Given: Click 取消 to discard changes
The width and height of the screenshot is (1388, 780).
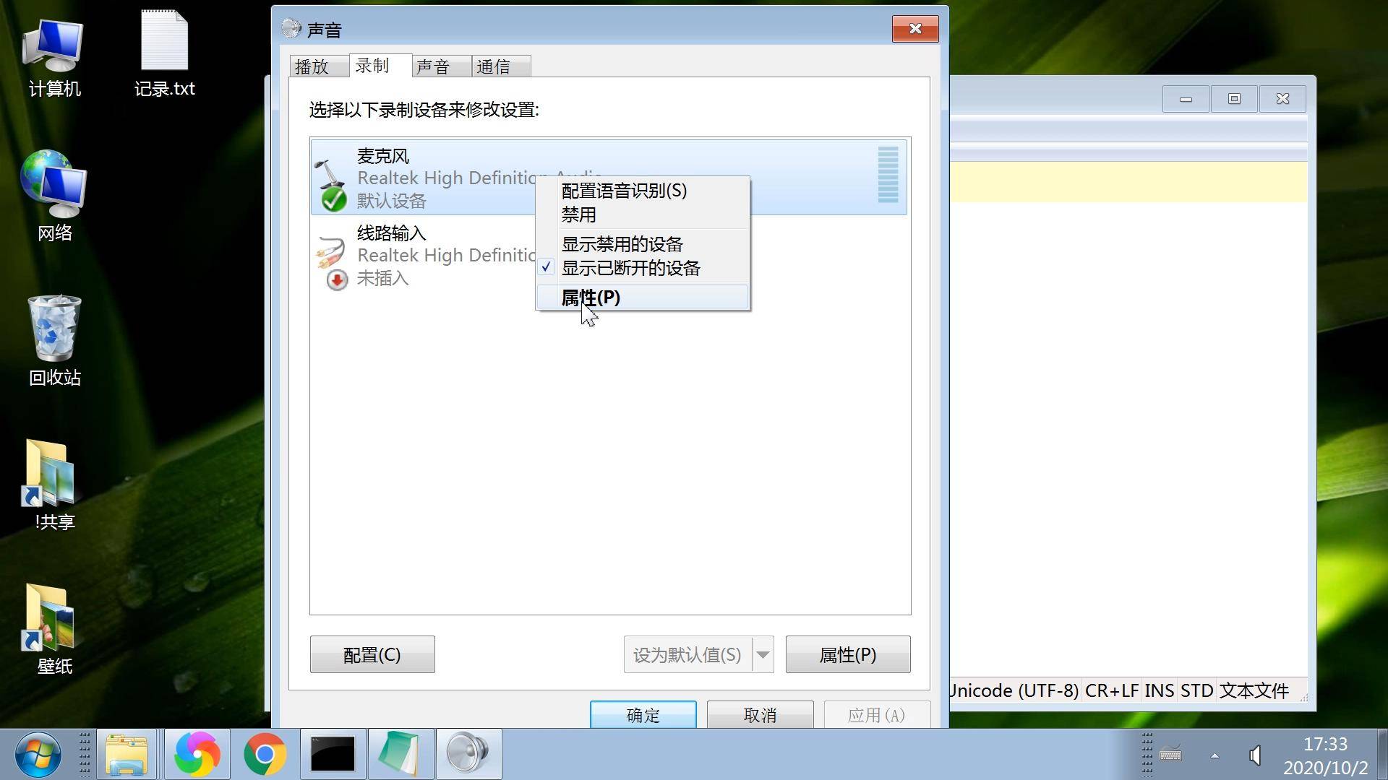Looking at the screenshot, I should pyautogui.click(x=760, y=714).
